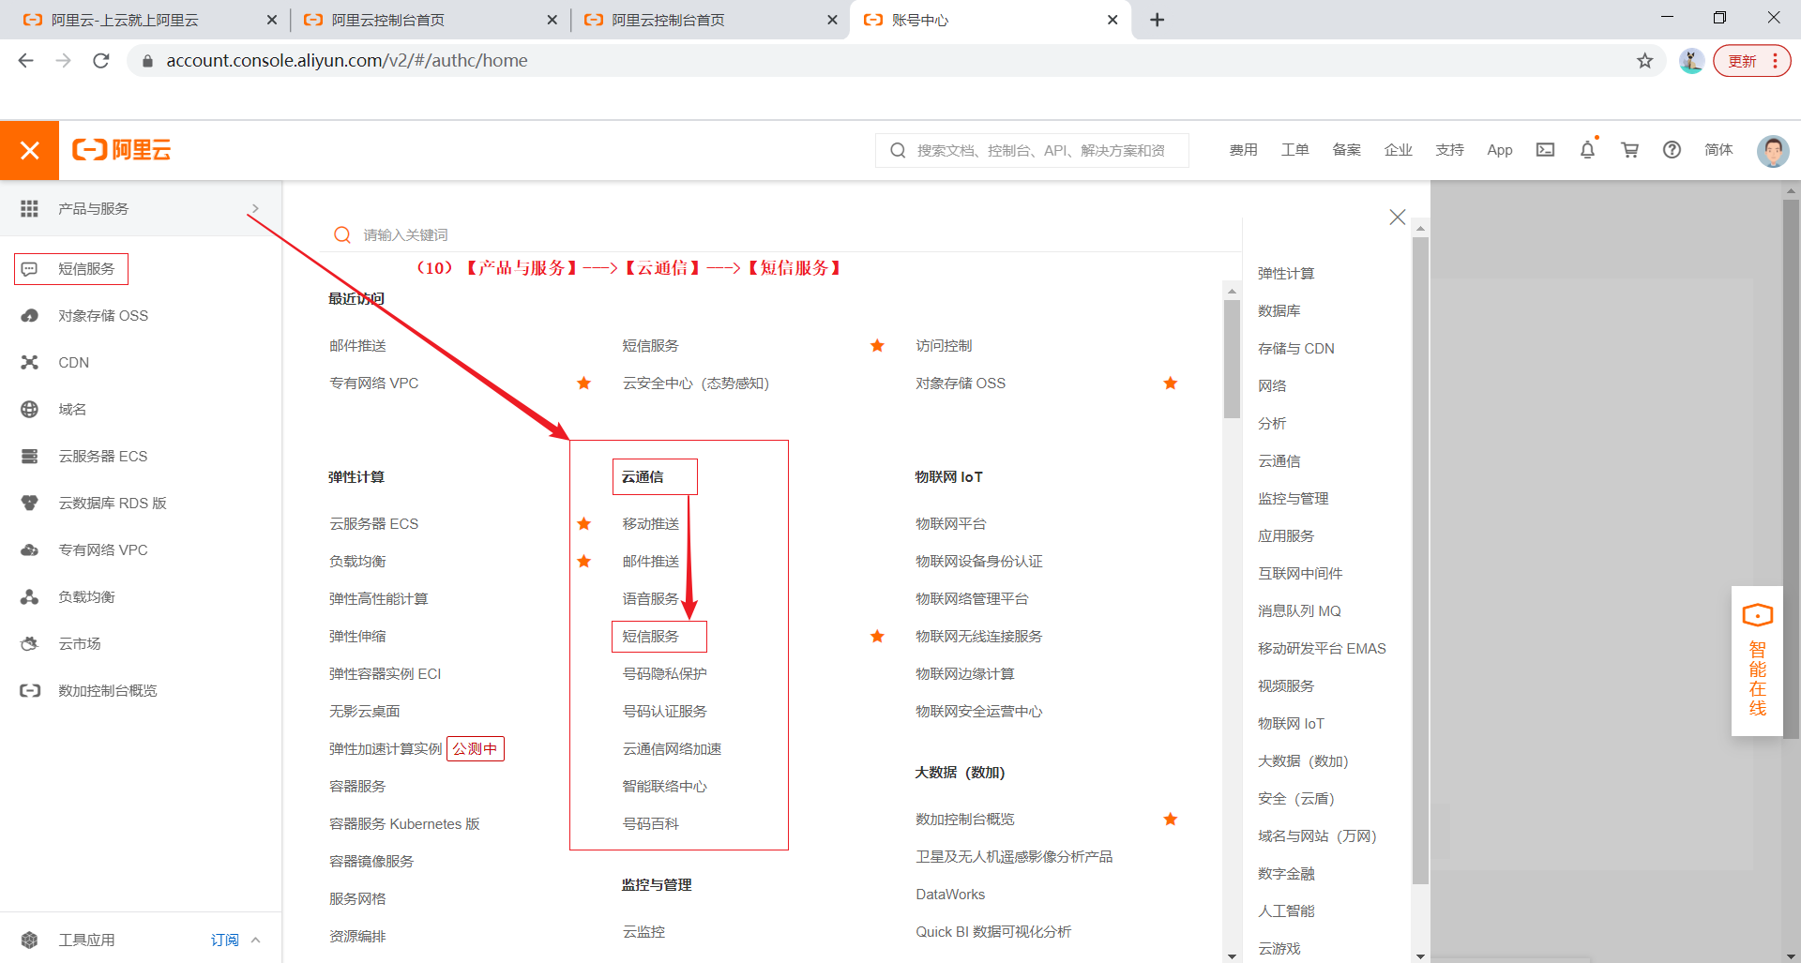Switch to second 阿里云控制台首页 tab
Viewport: 1801px width, 963px height.
430,20
